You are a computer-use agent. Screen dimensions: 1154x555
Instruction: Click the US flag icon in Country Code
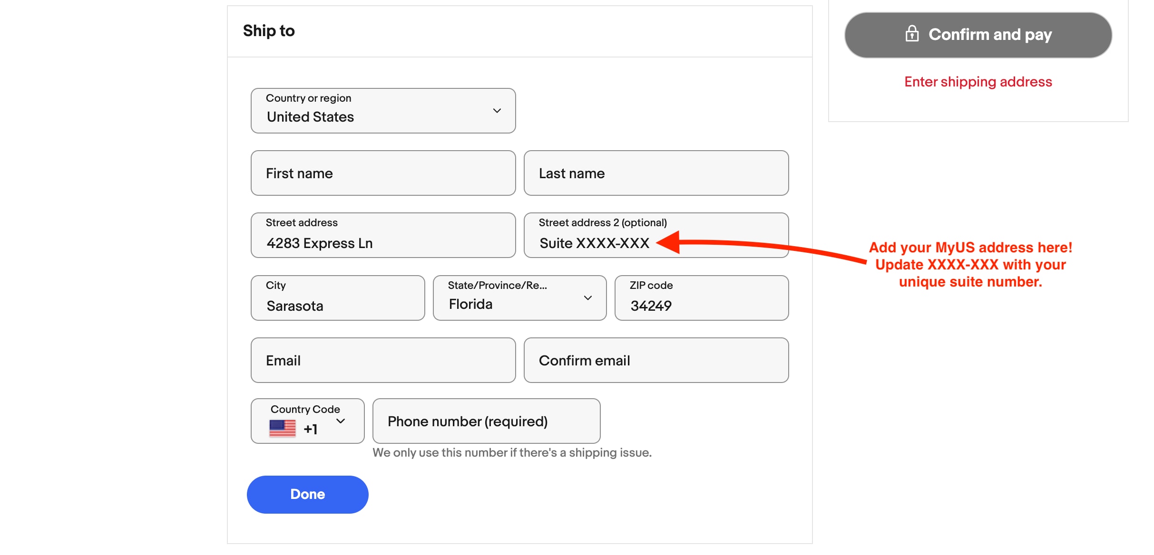pyautogui.click(x=283, y=429)
